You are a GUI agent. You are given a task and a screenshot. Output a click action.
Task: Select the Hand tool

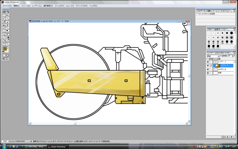pyautogui.click(x=4, y=44)
